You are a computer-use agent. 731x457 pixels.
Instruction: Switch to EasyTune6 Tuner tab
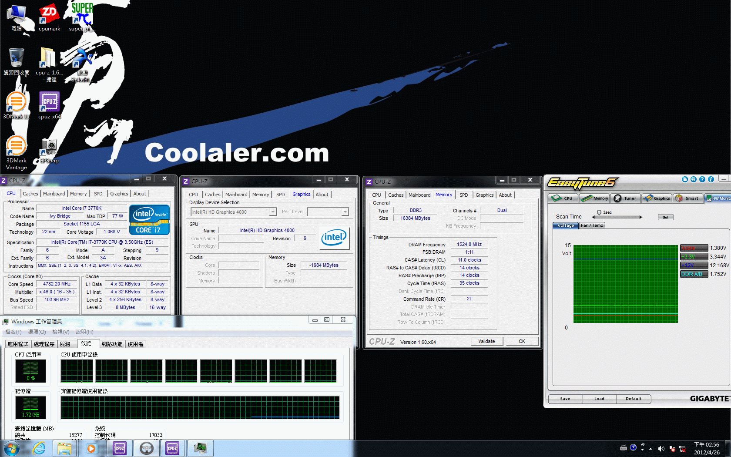coord(626,198)
